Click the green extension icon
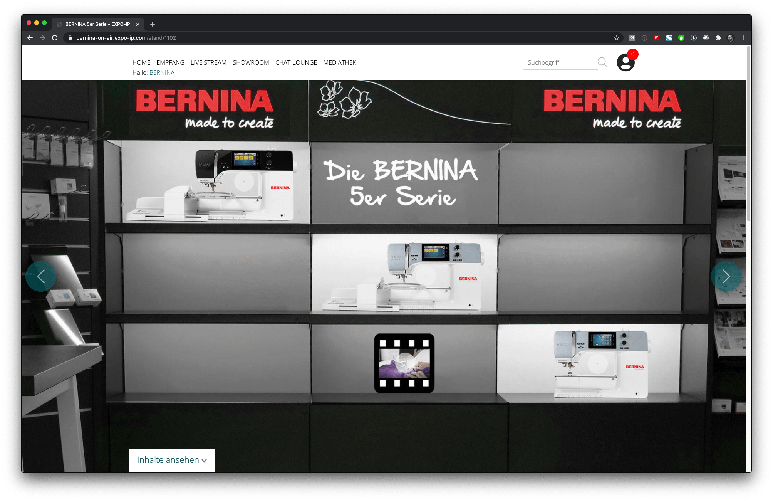The image size is (773, 501). pos(681,38)
